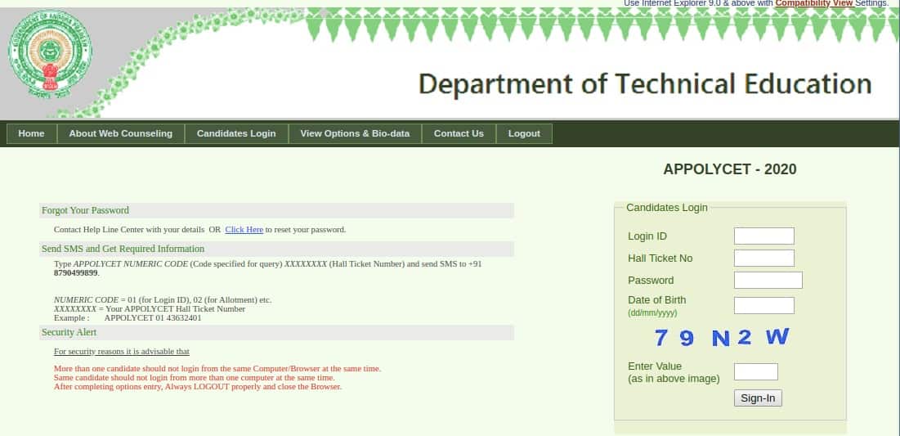
Task: Select the 'Always LOGOUT properly' warning line
Action: pos(198,387)
